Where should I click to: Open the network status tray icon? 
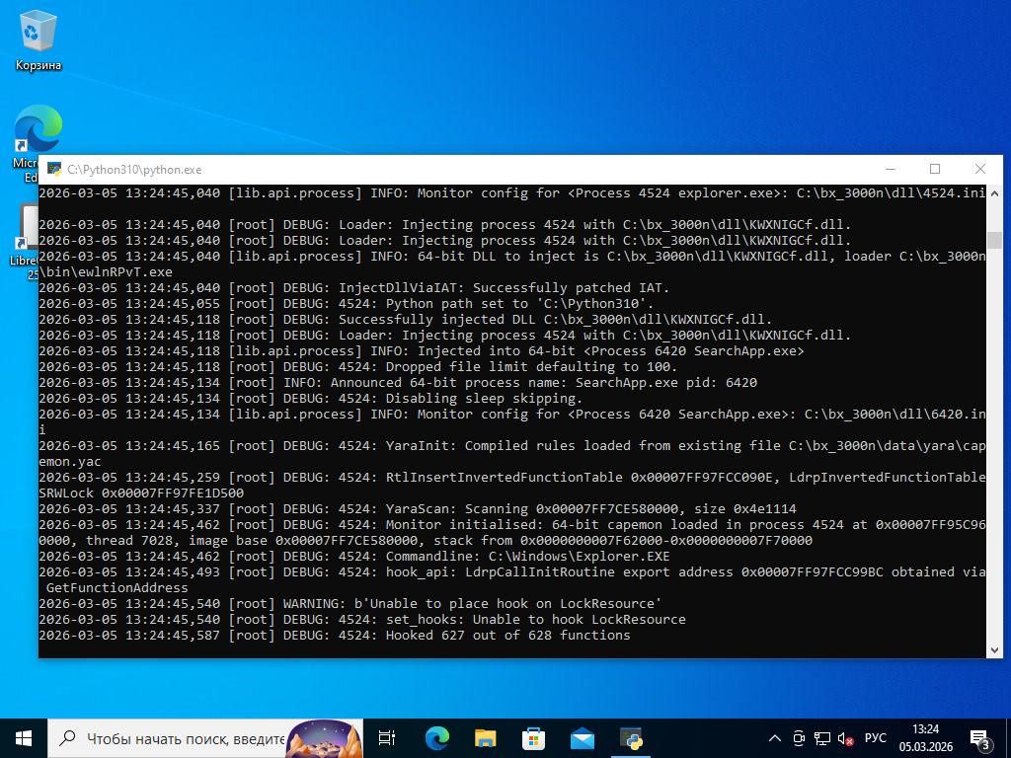pyautogui.click(x=821, y=738)
